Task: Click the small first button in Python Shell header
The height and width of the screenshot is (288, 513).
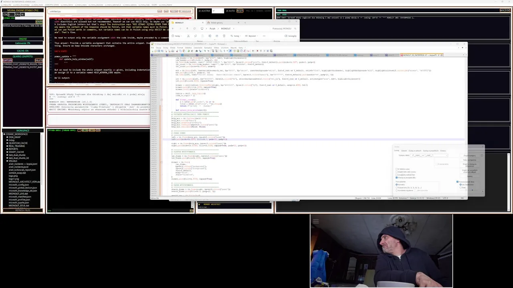Action: point(79,130)
